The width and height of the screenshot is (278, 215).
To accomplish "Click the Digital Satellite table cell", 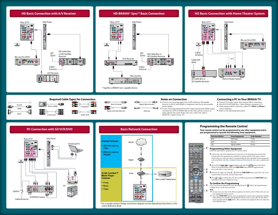I will tap(236, 144).
